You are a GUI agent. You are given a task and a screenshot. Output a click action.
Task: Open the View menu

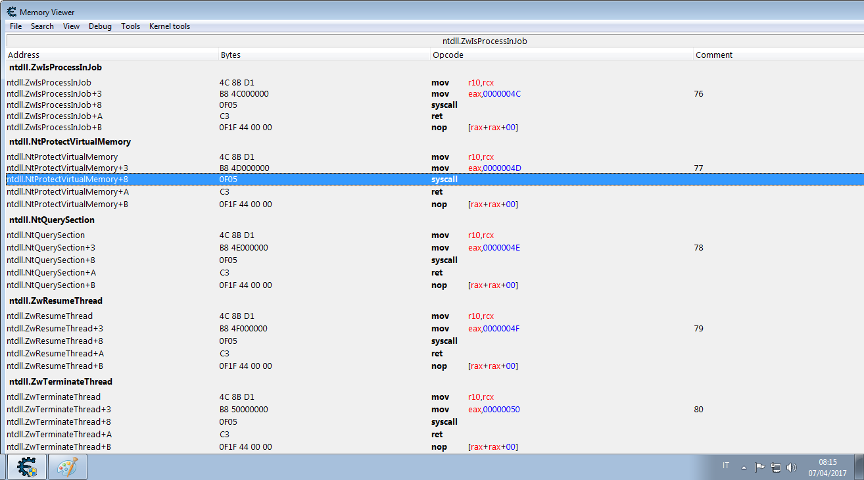(71, 26)
